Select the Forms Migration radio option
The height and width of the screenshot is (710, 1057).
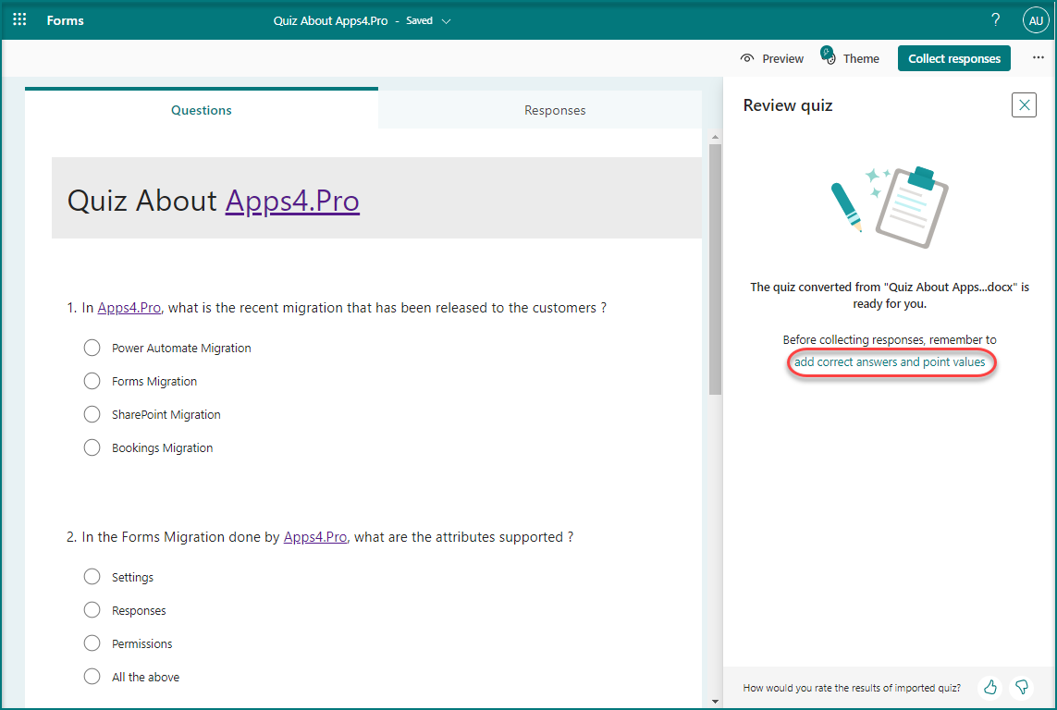click(92, 381)
